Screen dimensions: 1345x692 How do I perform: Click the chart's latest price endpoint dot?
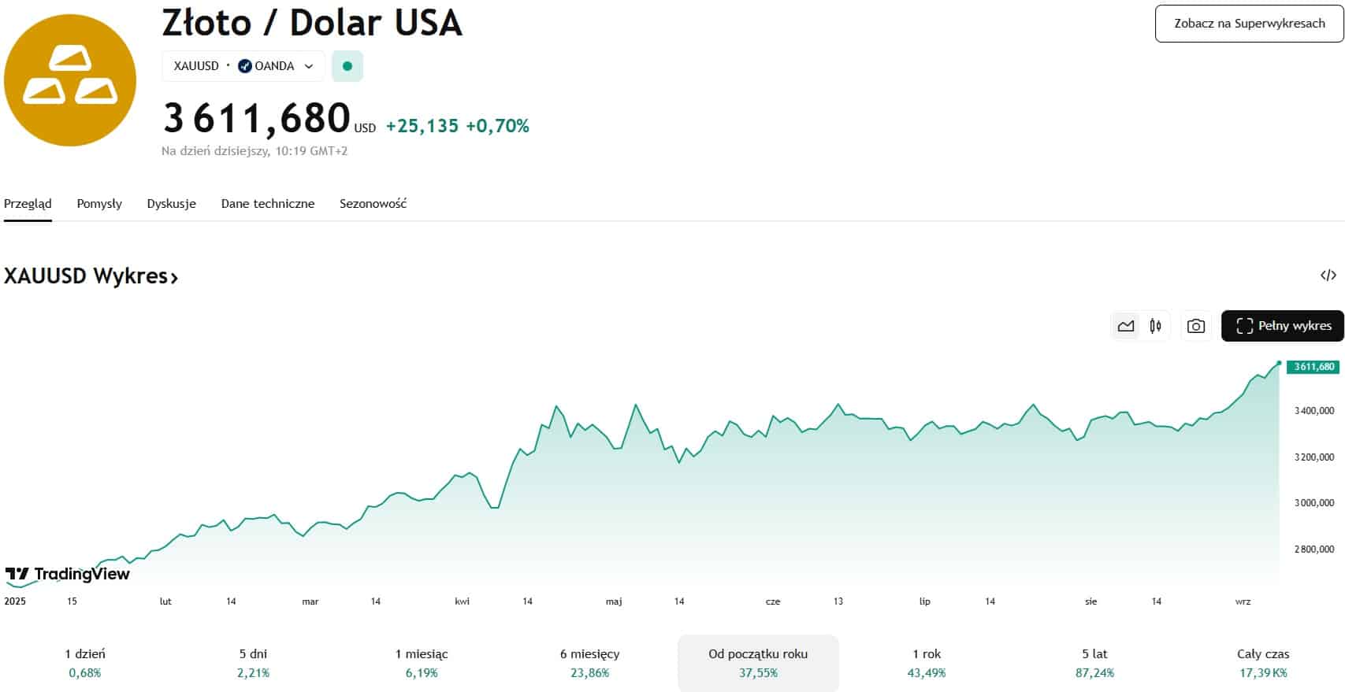pos(1279,363)
